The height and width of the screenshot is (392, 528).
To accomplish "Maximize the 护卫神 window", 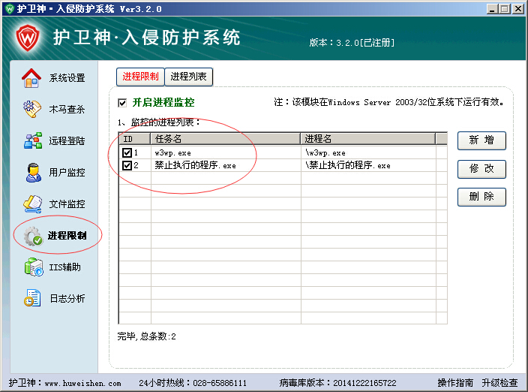I will click(x=505, y=9).
